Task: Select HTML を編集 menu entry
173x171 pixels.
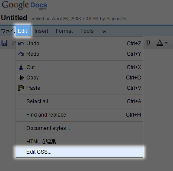Action: pos(80,141)
